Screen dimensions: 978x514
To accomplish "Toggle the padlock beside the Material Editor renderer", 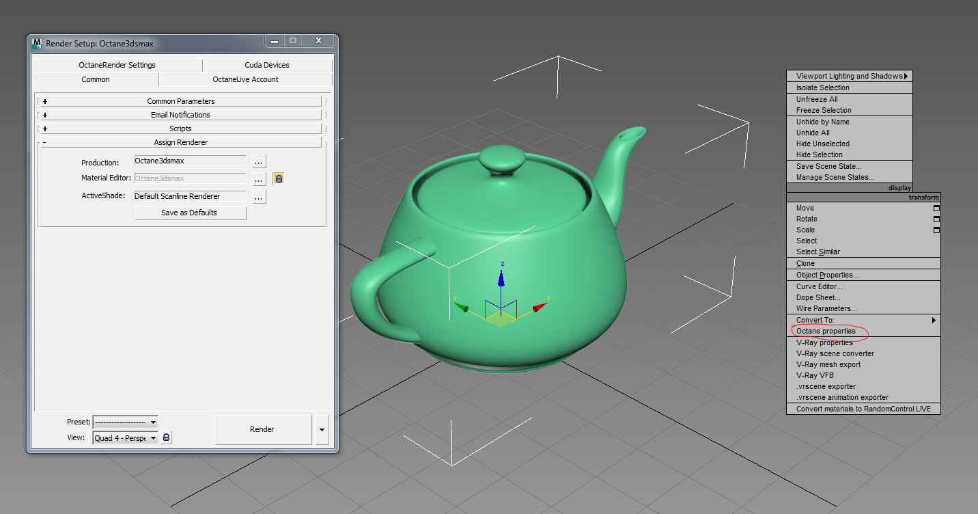I will click(x=279, y=178).
